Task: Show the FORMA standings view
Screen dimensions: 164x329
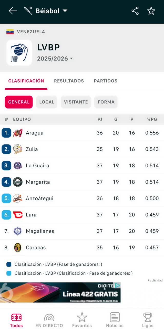Action: pos(106,102)
